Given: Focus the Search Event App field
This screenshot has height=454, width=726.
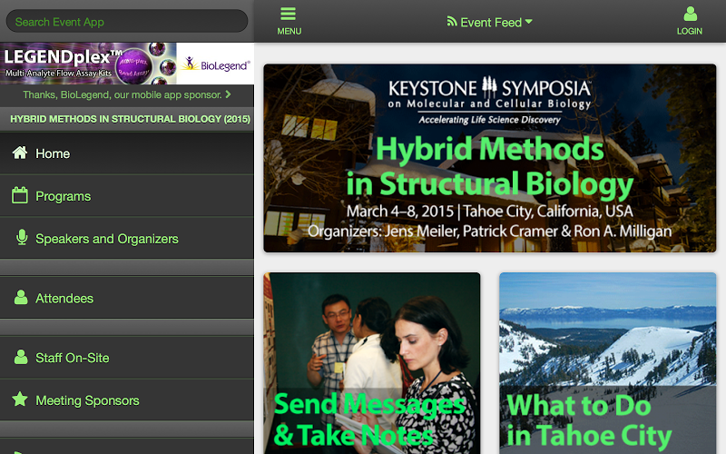Looking at the screenshot, I should (x=127, y=21).
